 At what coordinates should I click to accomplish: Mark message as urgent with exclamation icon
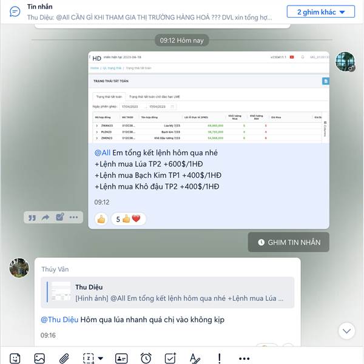click(x=220, y=358)
